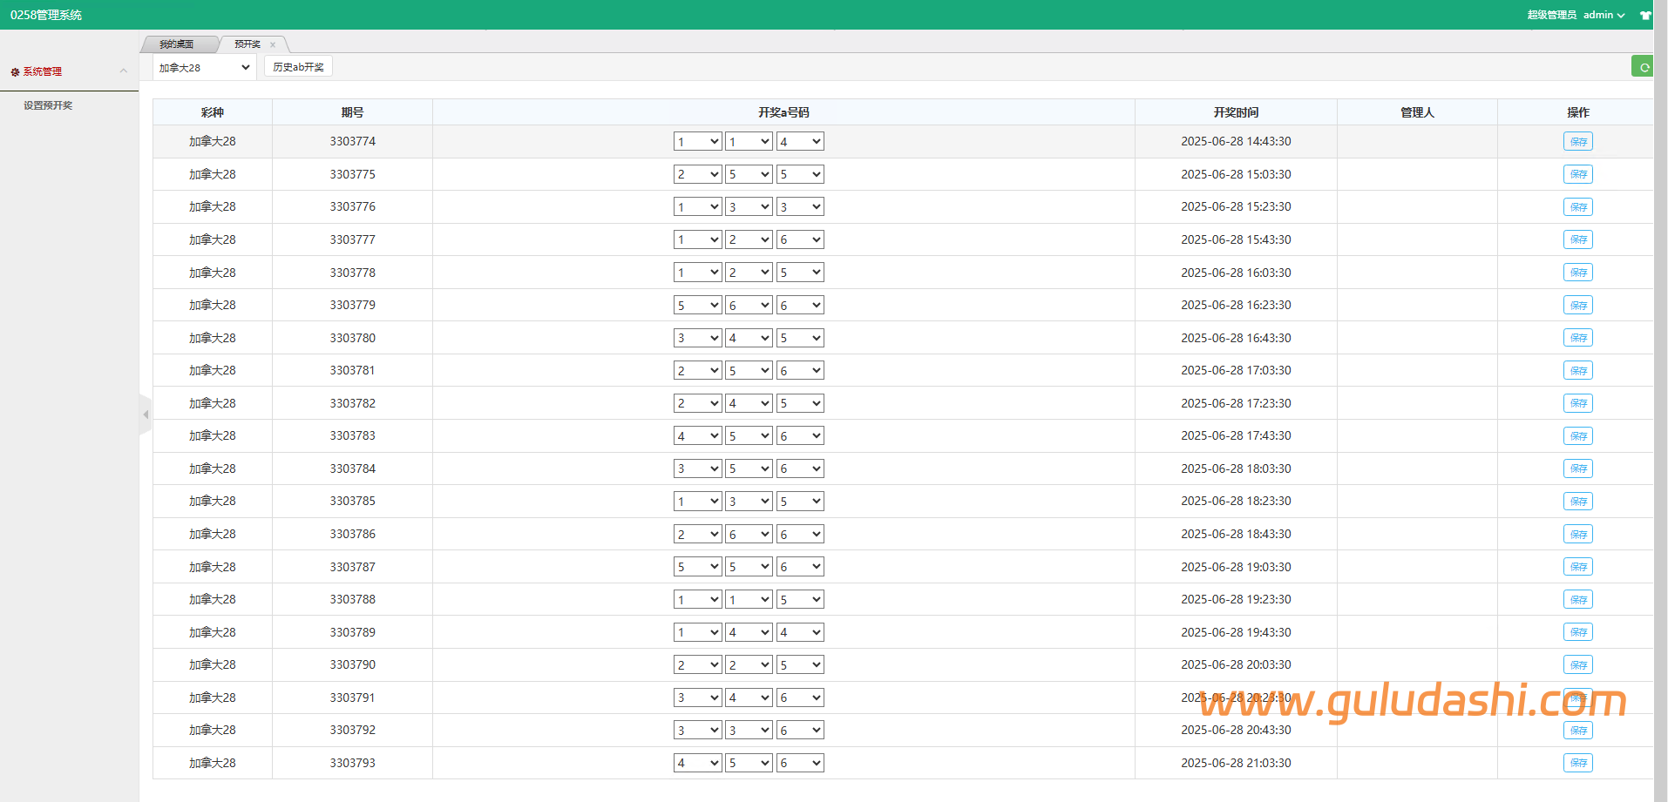Click time 2025-06-28 21:03:30
The image size is (1668, 802).
tap(1236, 763)
